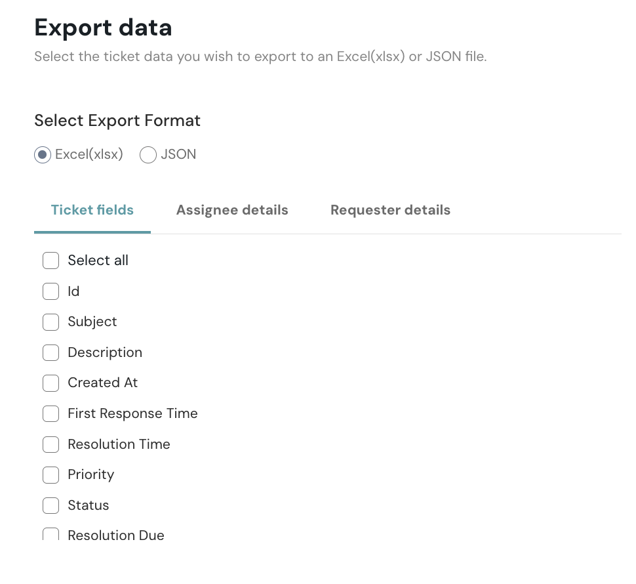The width and height of the screenshot is (636, 584).
Task: Click the First Response Time label text
Action: pos(132,414)
